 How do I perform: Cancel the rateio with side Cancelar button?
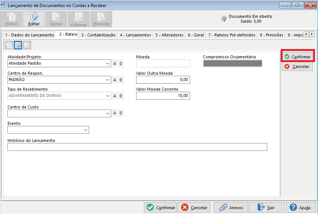[x=297, y=67]
